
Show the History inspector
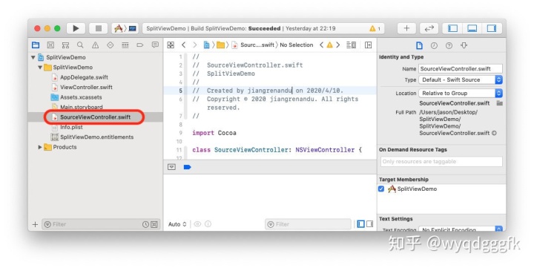[434, 45]
